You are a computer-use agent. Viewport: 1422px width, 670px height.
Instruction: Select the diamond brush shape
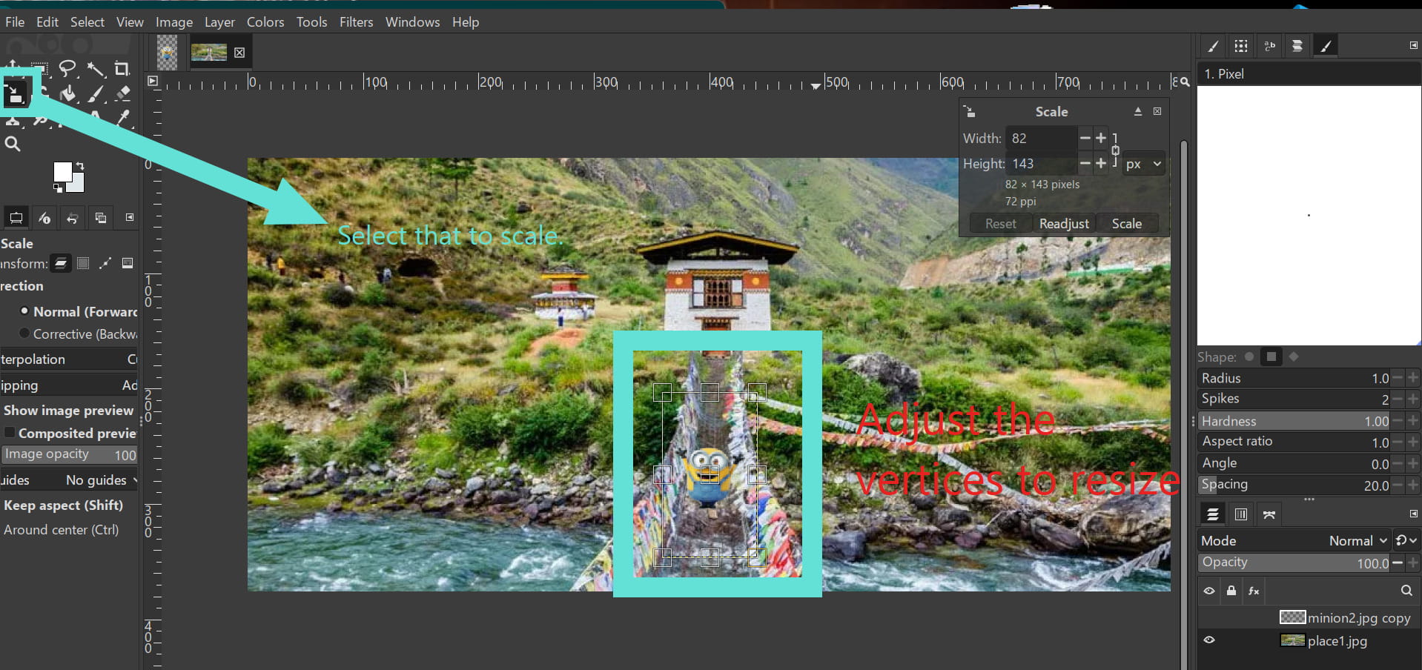(x=1294, y=356)
